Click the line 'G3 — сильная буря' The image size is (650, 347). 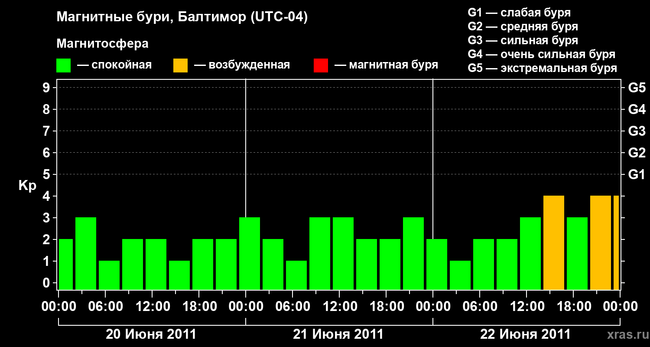[x=523, y=40]
